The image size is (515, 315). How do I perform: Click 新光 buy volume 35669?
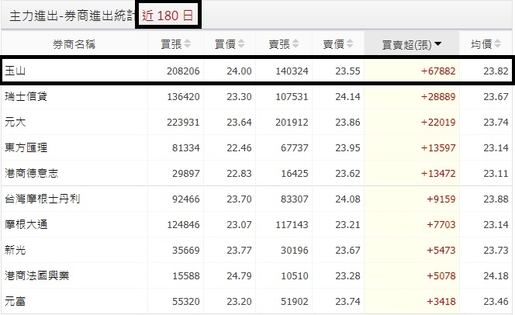click(186, 251)
